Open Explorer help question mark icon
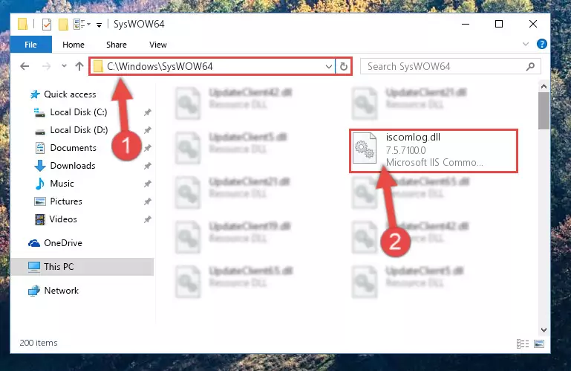Image resolution: width=571 pixels, height=371 pixels. click(x=541, y=44)
